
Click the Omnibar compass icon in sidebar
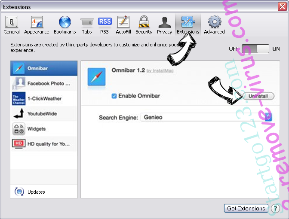[18, 68]
